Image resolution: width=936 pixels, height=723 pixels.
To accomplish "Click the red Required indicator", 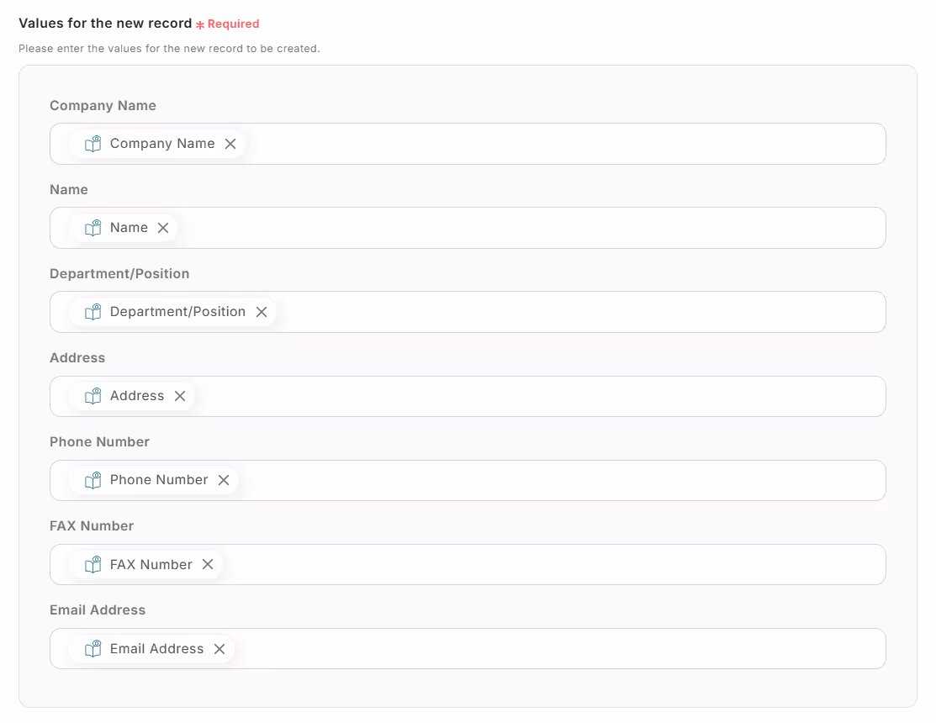I will point(227,24).
